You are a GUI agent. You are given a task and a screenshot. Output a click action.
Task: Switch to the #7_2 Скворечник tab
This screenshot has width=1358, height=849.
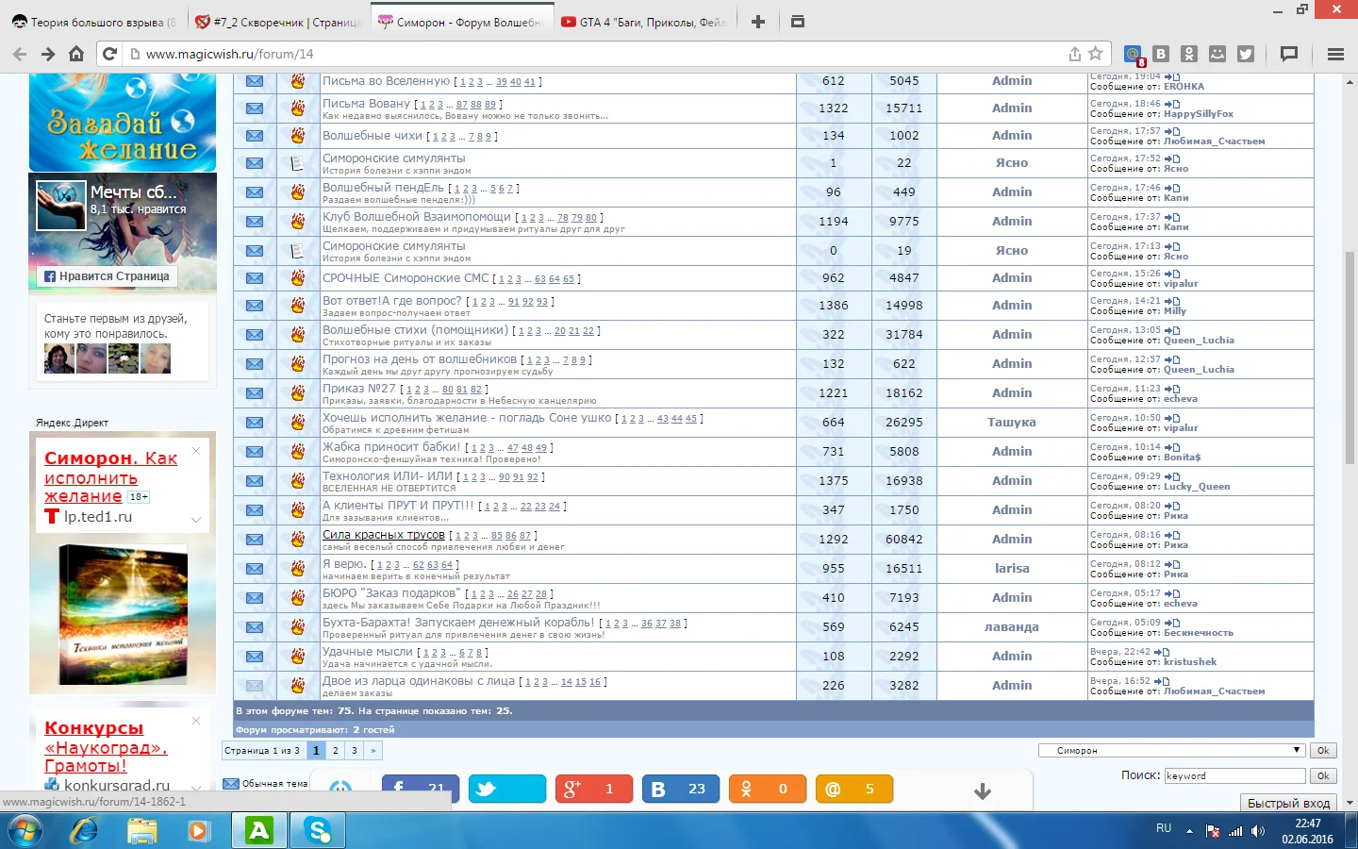point(278,22)
